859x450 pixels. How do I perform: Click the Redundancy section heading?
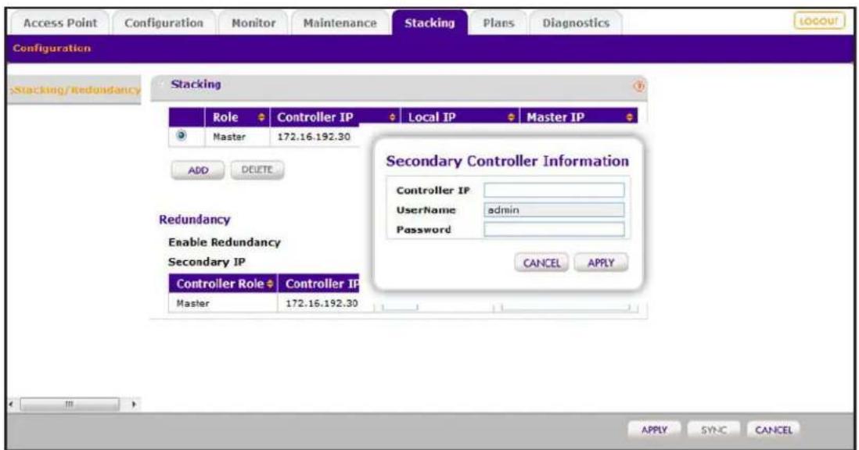tap(195, 220)
